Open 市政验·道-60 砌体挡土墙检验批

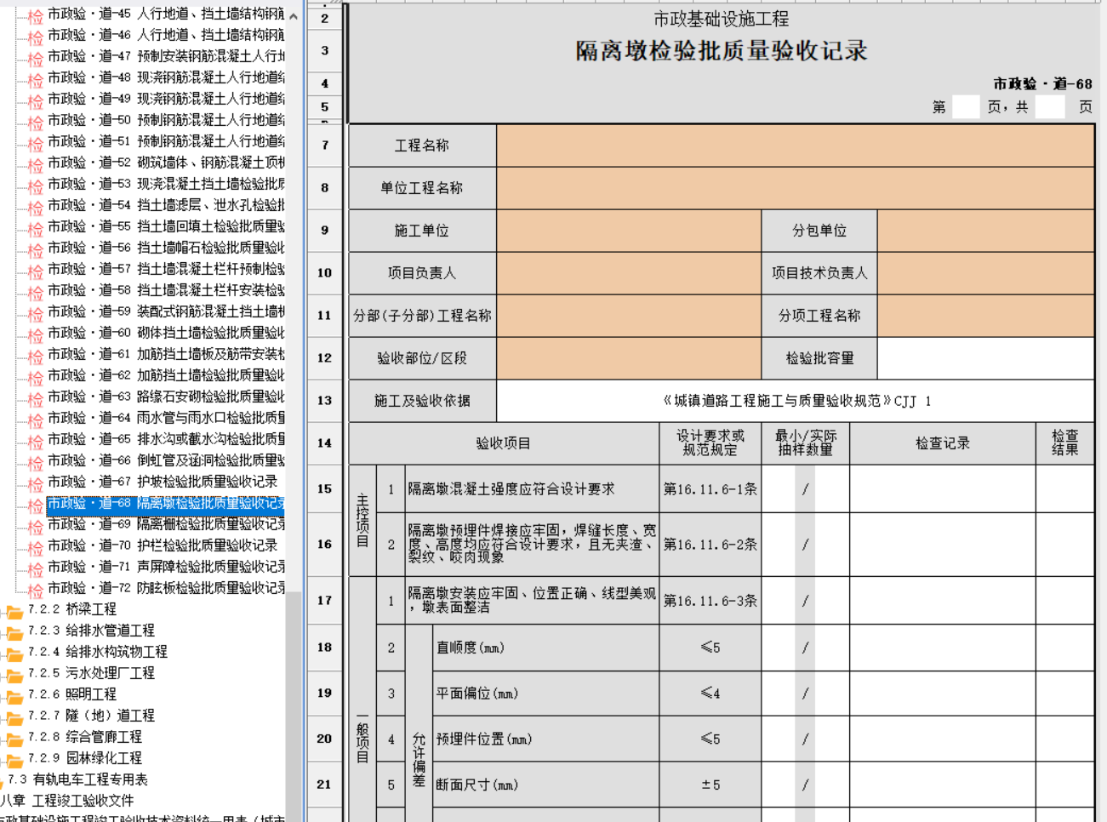click(x=166, y=333)
